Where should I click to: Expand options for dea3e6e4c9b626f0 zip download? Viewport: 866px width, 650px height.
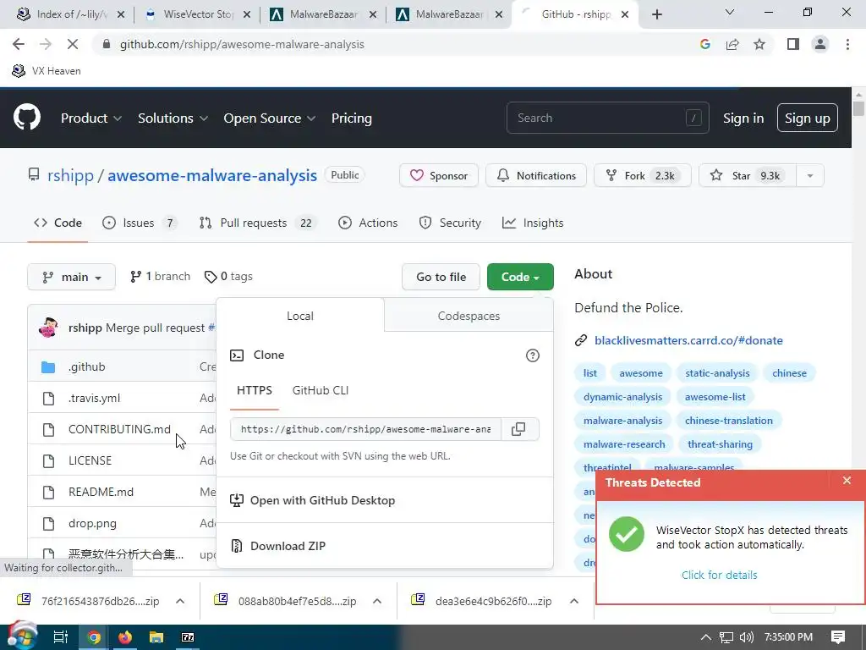click(574, 601)
